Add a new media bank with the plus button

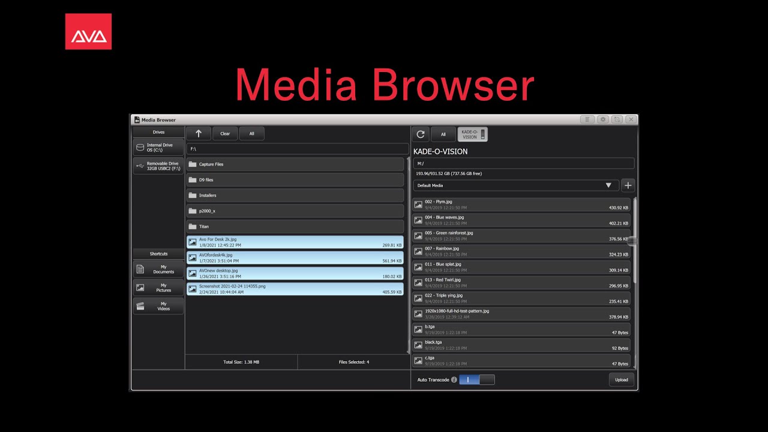[x=628, y=185]
